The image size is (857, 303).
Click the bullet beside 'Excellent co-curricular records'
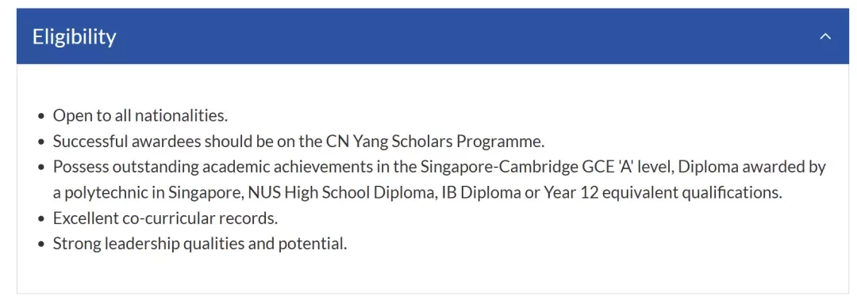(x=42, y=219)
